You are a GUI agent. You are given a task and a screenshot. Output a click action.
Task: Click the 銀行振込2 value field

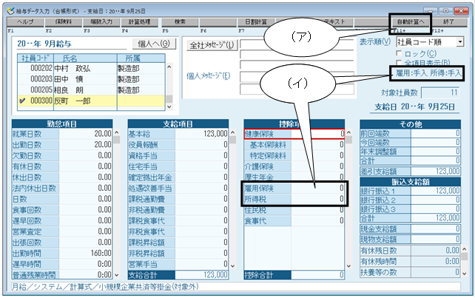coord(436,200)
